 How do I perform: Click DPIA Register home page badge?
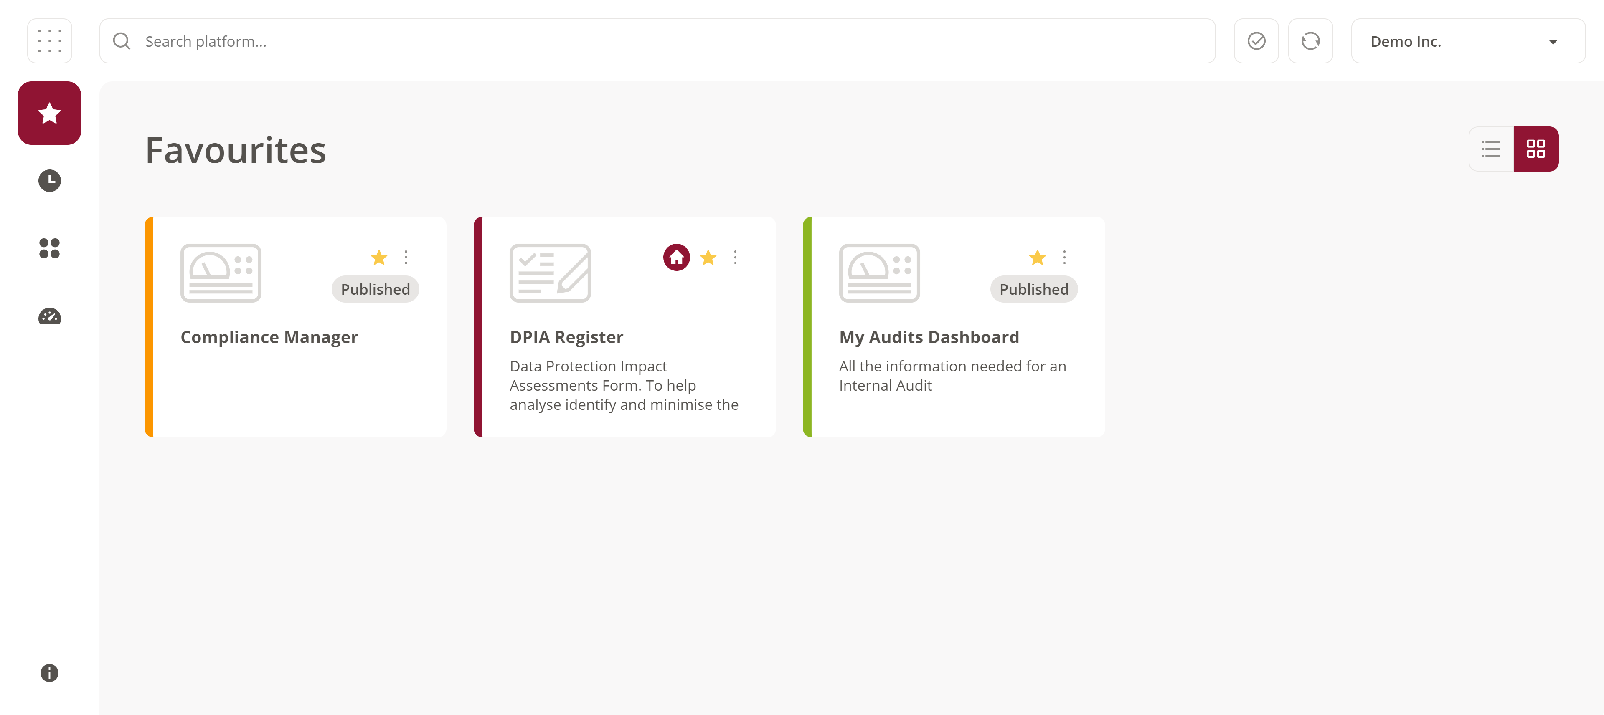click(676, 257)
